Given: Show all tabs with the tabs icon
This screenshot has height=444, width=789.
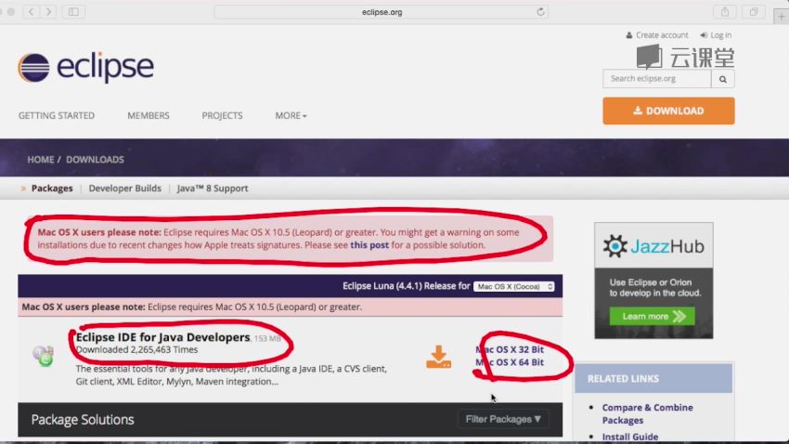Looking at the screenshot, I should (x=754, y=11).
